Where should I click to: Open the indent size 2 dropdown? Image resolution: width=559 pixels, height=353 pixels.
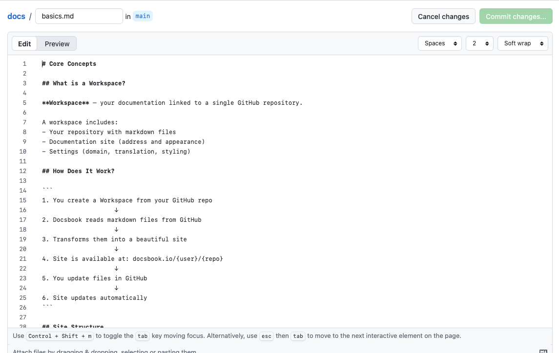coord(479,43)
